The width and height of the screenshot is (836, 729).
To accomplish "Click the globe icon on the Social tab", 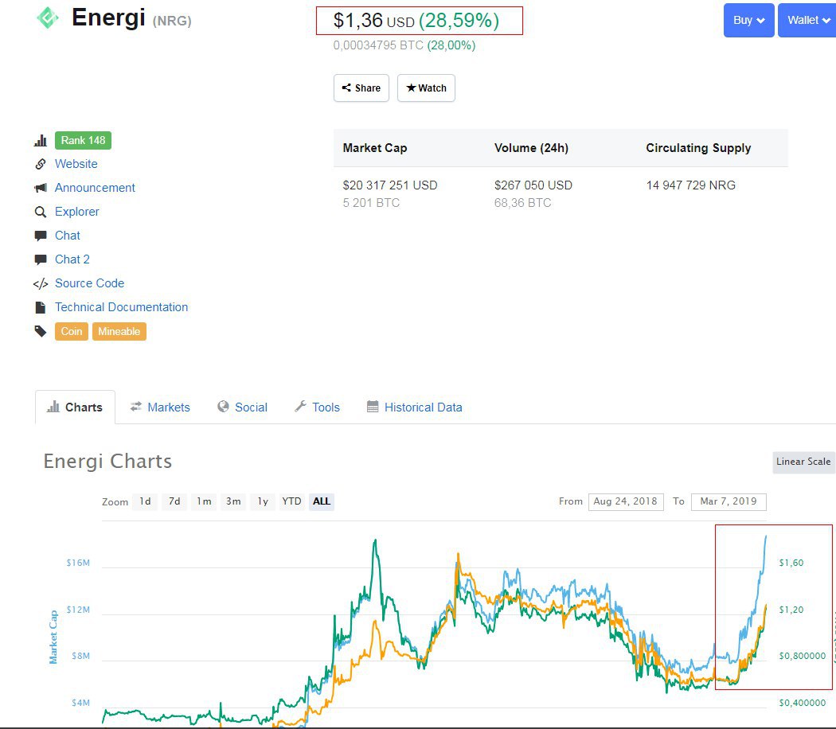I will click(223, 407).
